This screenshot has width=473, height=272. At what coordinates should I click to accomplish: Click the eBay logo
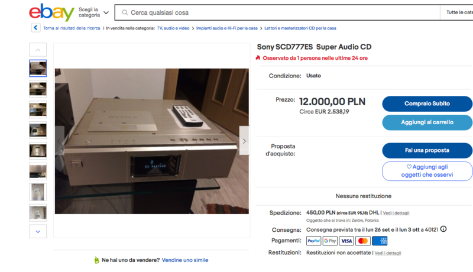point(51,12)
